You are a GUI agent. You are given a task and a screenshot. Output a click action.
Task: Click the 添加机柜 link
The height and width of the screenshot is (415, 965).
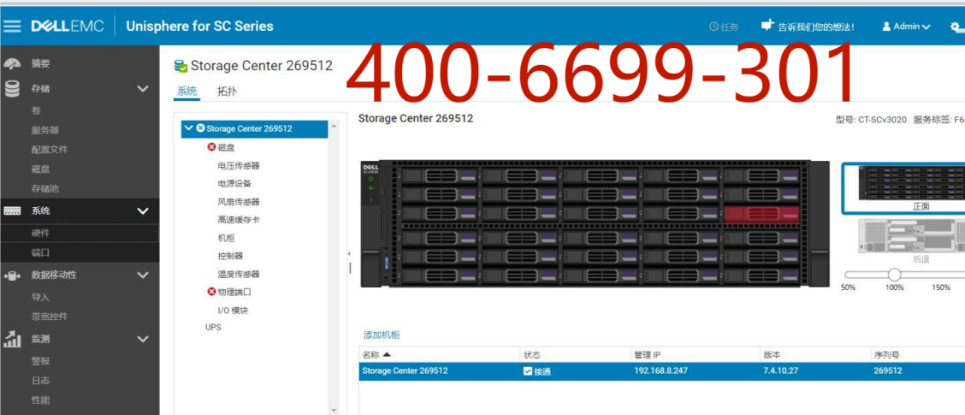(x=382, y=335)
